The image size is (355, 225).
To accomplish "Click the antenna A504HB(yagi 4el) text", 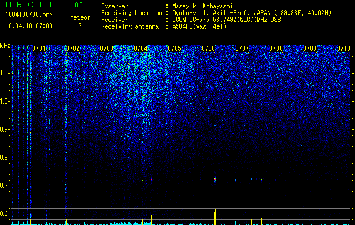I will [x=199, y=26].
